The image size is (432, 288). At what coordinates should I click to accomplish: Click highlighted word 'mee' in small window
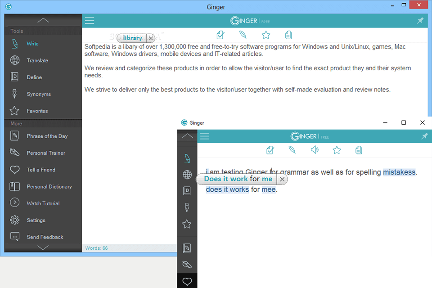[269, 189]
